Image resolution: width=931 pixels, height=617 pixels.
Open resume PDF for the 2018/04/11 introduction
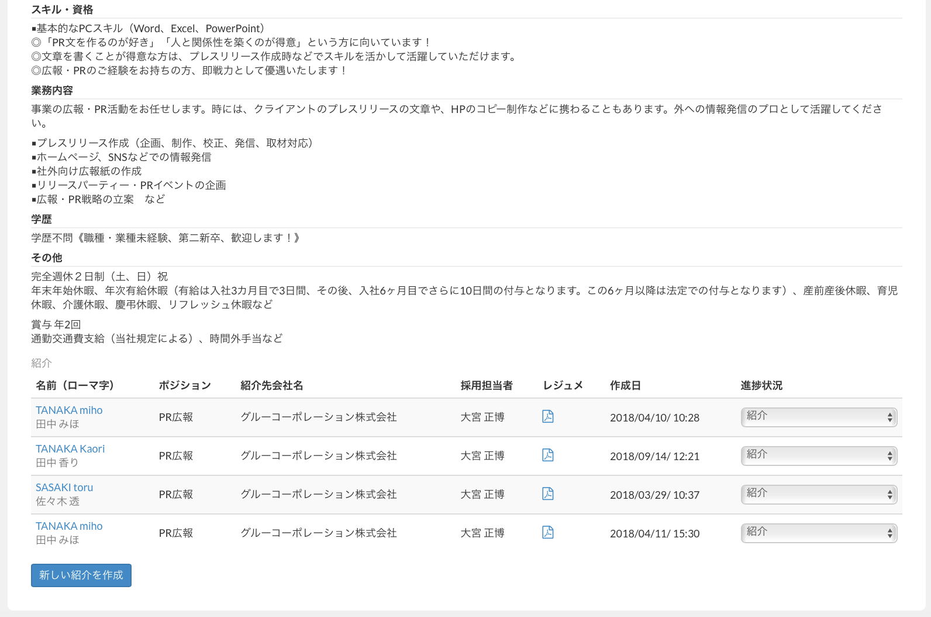[x=547, y=532]
